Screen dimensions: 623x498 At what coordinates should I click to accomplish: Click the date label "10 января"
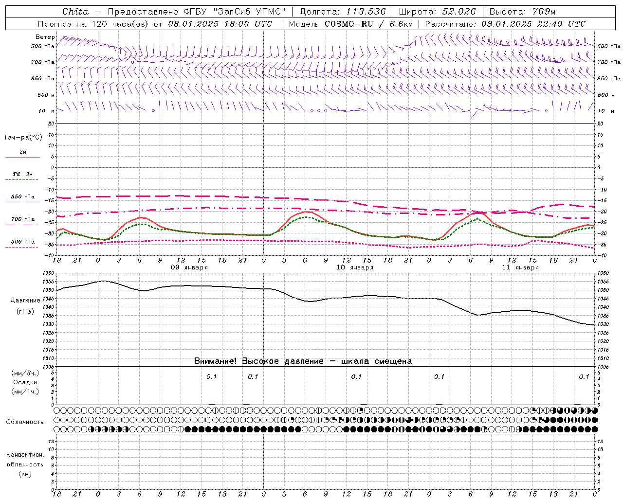tap(355, 267)
